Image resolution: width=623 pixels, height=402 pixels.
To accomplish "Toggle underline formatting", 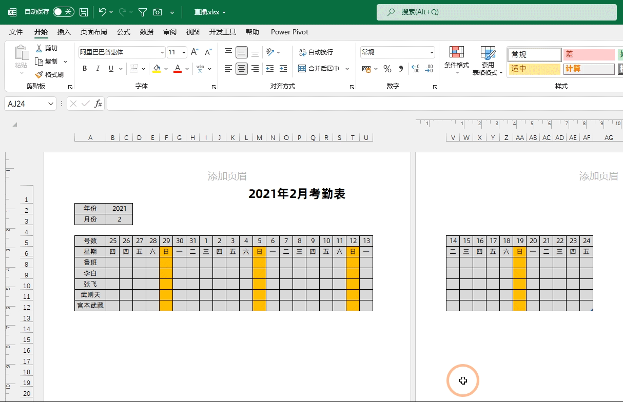I will (x=111, y=69).
